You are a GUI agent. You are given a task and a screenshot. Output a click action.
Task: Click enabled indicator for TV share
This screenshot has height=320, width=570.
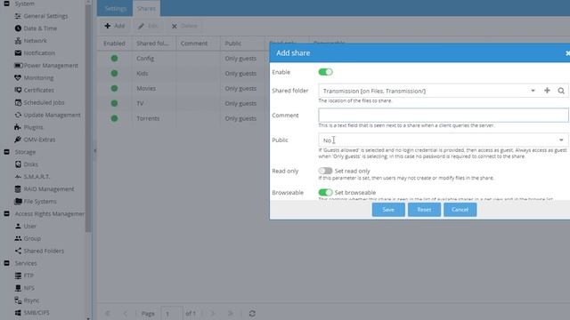point(114,103)
